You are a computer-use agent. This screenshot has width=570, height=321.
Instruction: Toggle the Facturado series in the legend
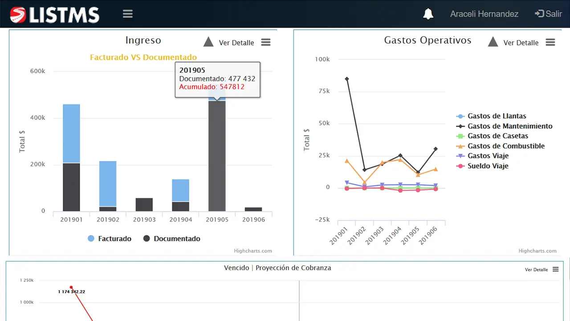coord(110,239)
